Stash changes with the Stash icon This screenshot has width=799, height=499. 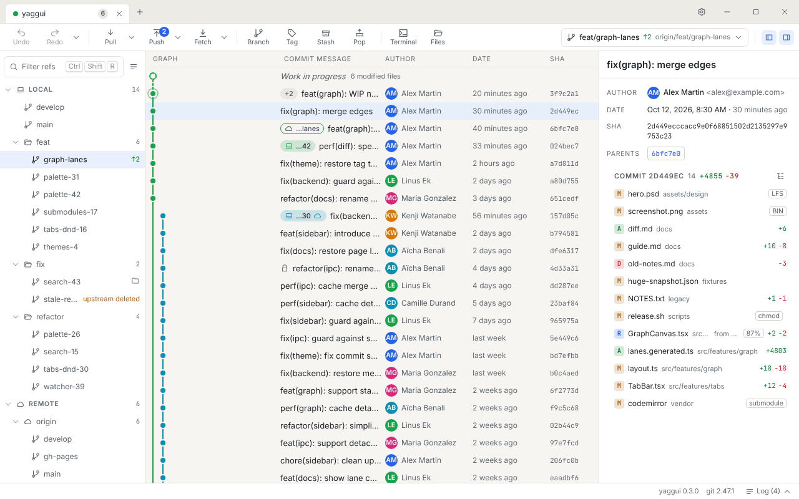(x=326, y=37)
